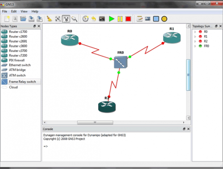Expand R0 in Topology Summary

195,32
